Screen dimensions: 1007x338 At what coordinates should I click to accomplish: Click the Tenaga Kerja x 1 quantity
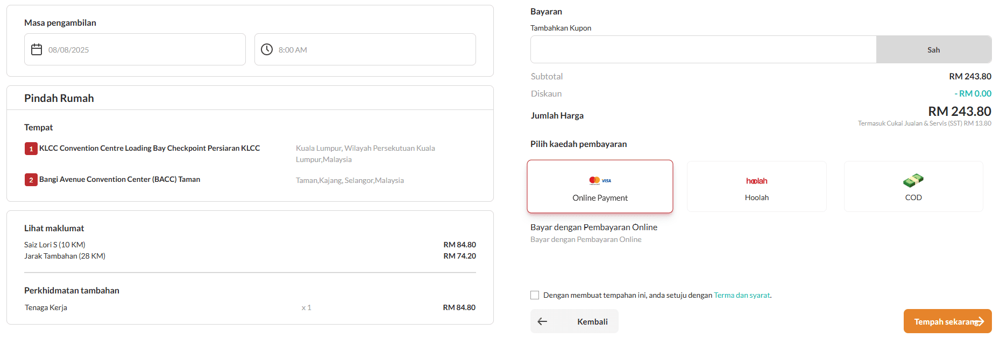point(306,307)
